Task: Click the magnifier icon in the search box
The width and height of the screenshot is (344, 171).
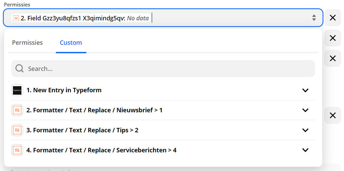Action: (20, 69)
